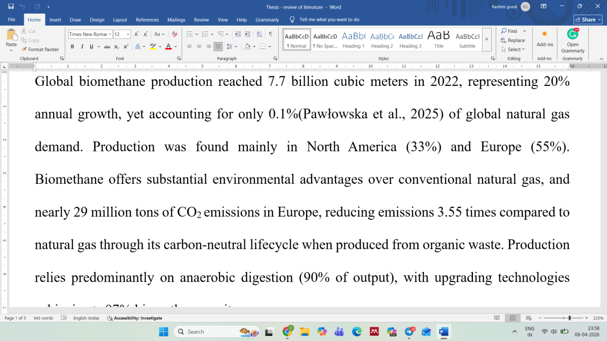Click Accessibility: Investigate in status bar
This screenshot has height=341, width=607.
point(135,318)
